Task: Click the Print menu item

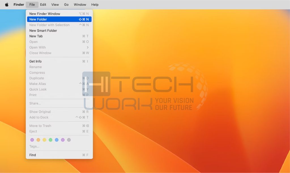Action: tap(59, 95)
